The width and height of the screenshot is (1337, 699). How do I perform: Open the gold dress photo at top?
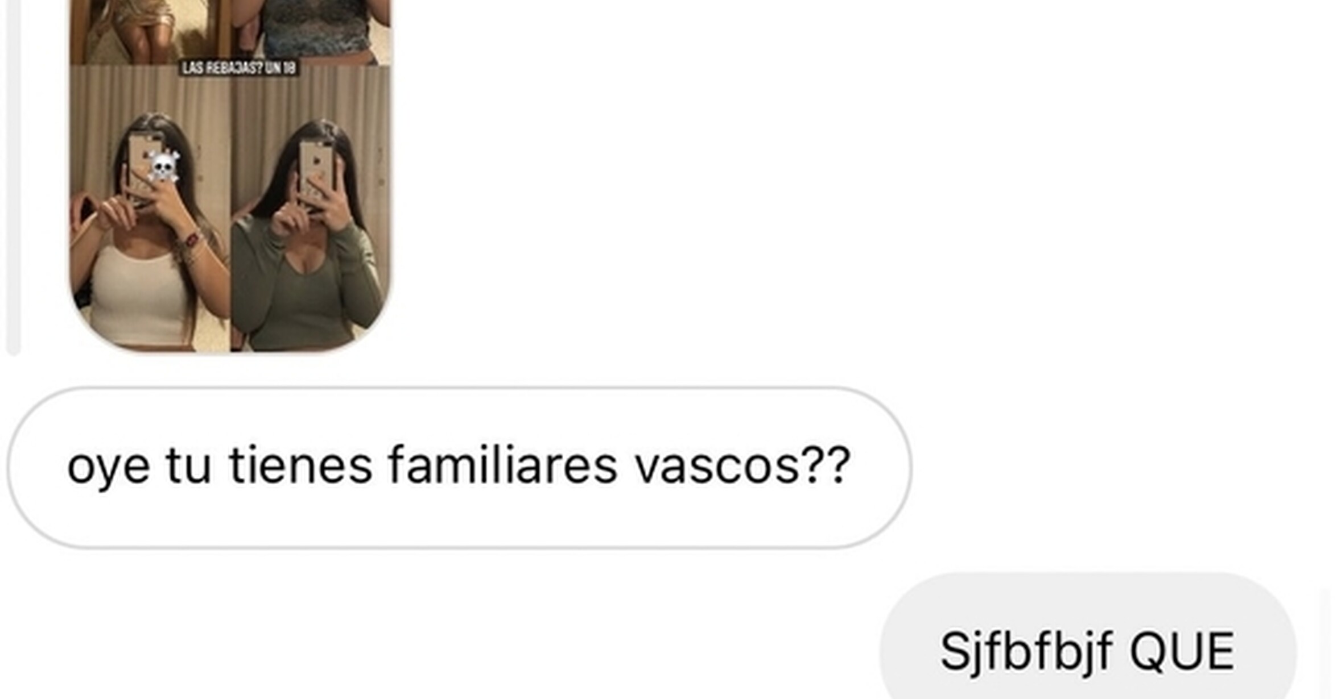pyautogui.click(x=150, y=31)
